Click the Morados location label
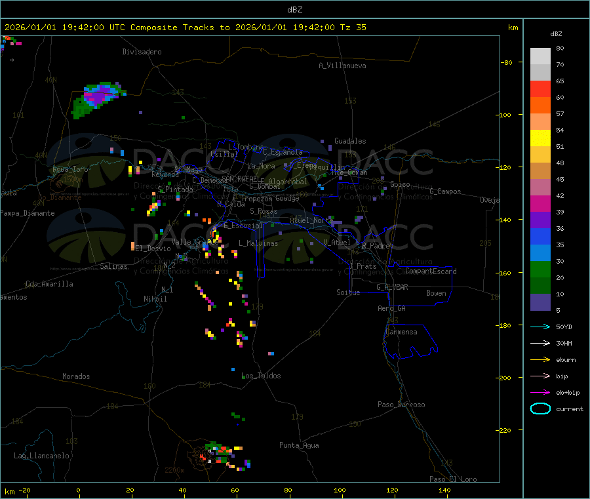This screenshot has width=590, height=499. 76,376
